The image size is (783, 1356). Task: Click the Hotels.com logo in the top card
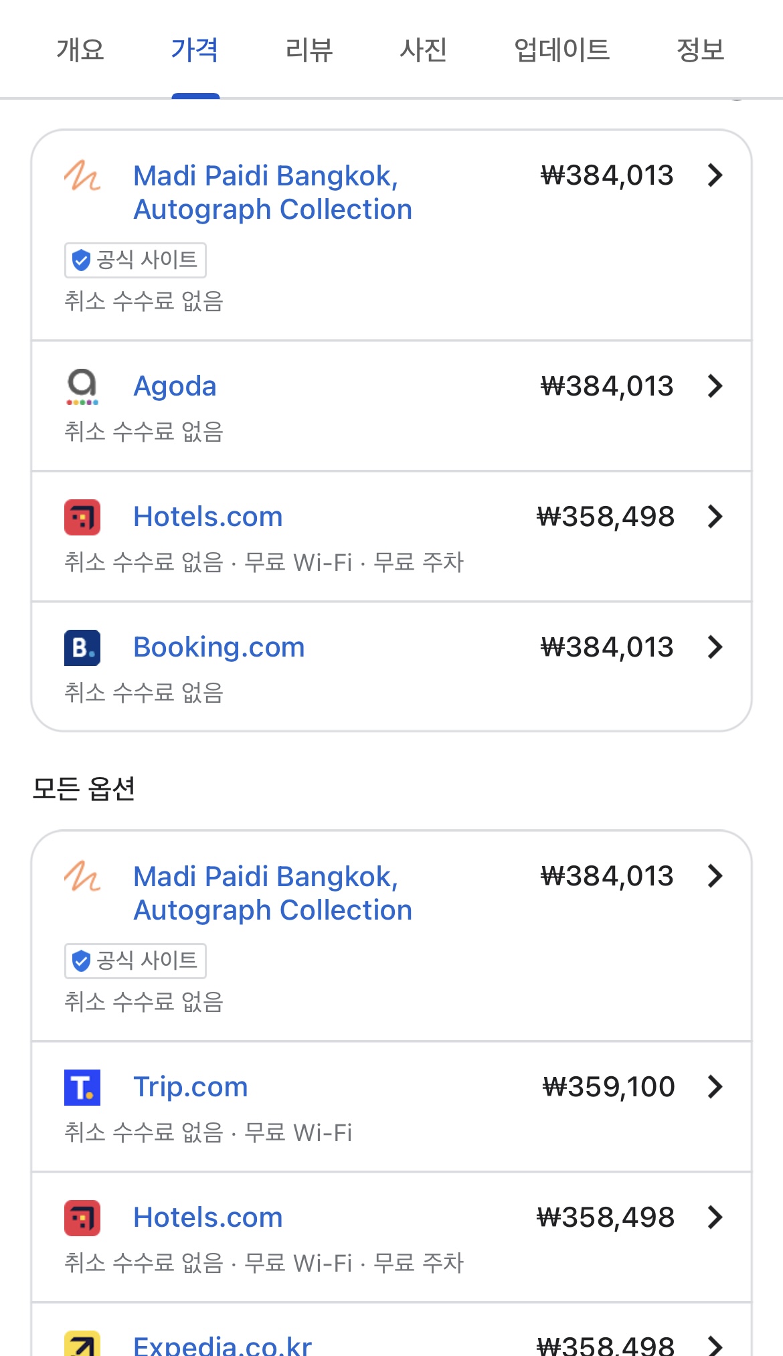tap(82, 517)
